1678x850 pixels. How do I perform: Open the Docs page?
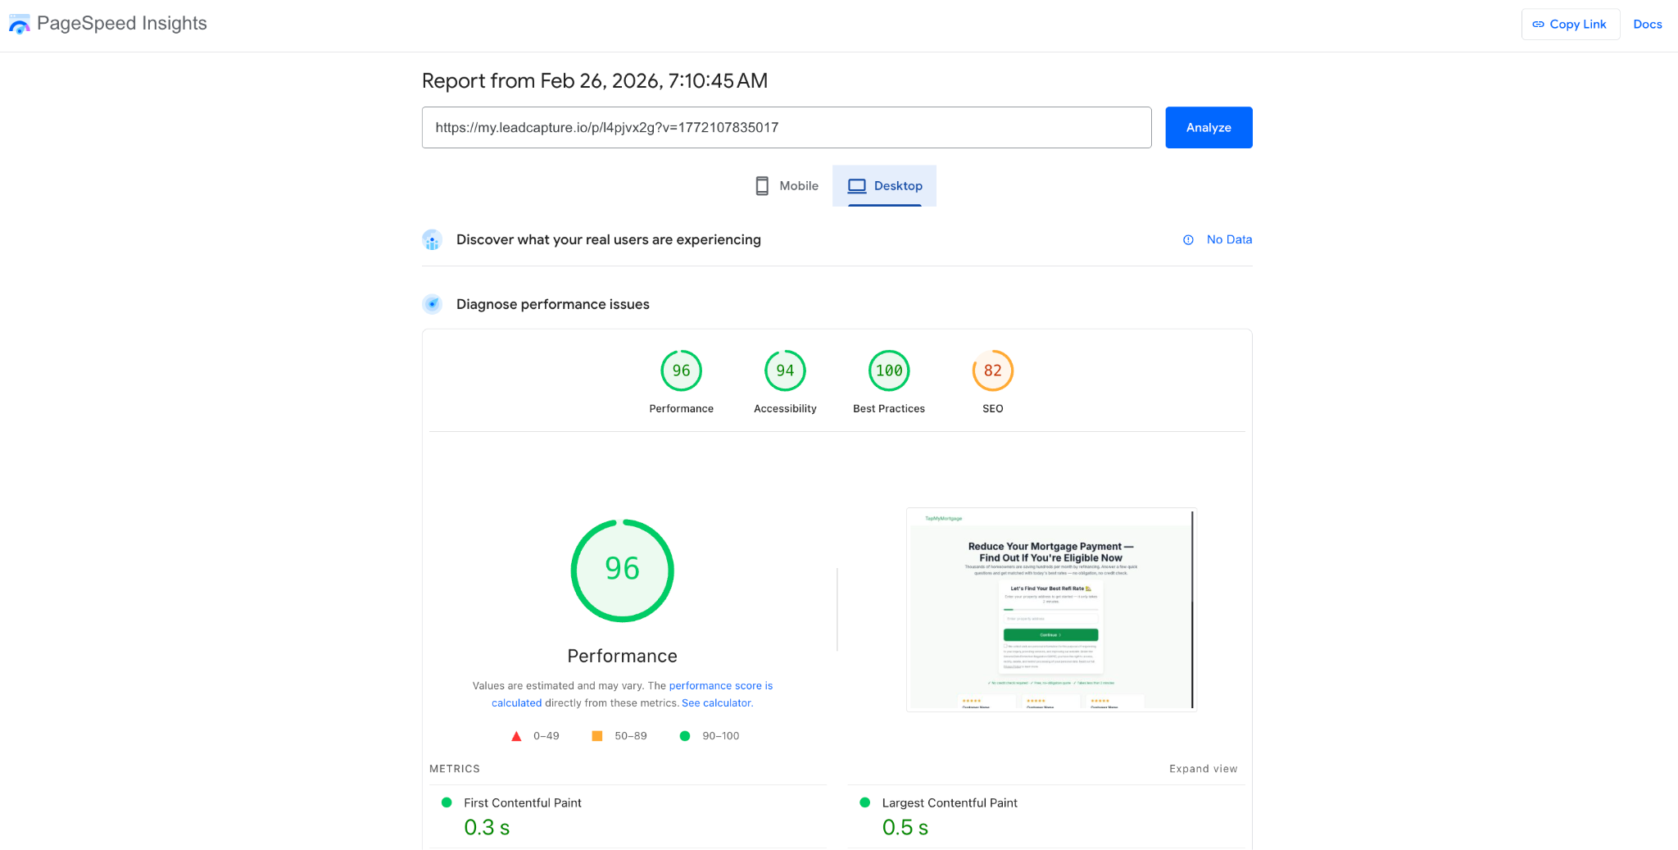(1647, 24)
